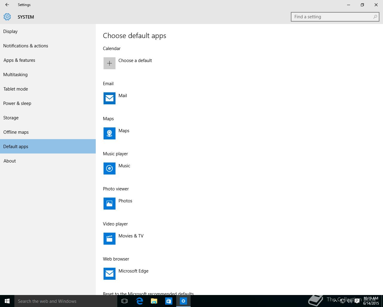Click the plus icon under Calendar
Image resolution: width=383 pixels, height=307 pixels.
click(110, 63)
